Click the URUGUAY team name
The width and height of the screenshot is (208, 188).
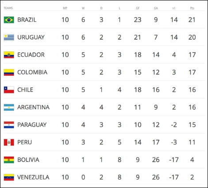click(31, 37)
